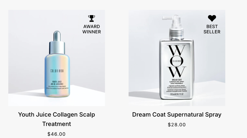The height and width of the screenshot is (138, 247).
Task: Click the $46.00 price
Action: (x=57, y=134)
